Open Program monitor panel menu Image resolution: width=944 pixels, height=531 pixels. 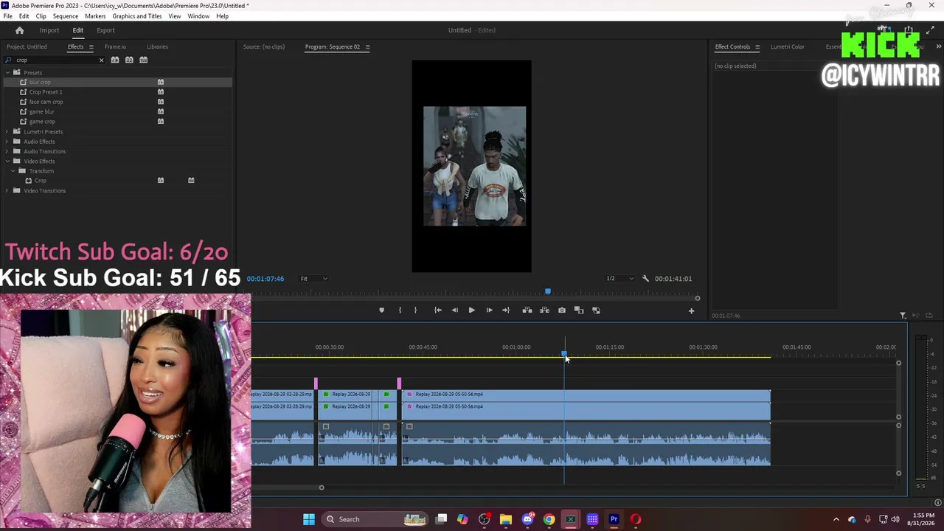pyautogui.click(x=367, y=46)
